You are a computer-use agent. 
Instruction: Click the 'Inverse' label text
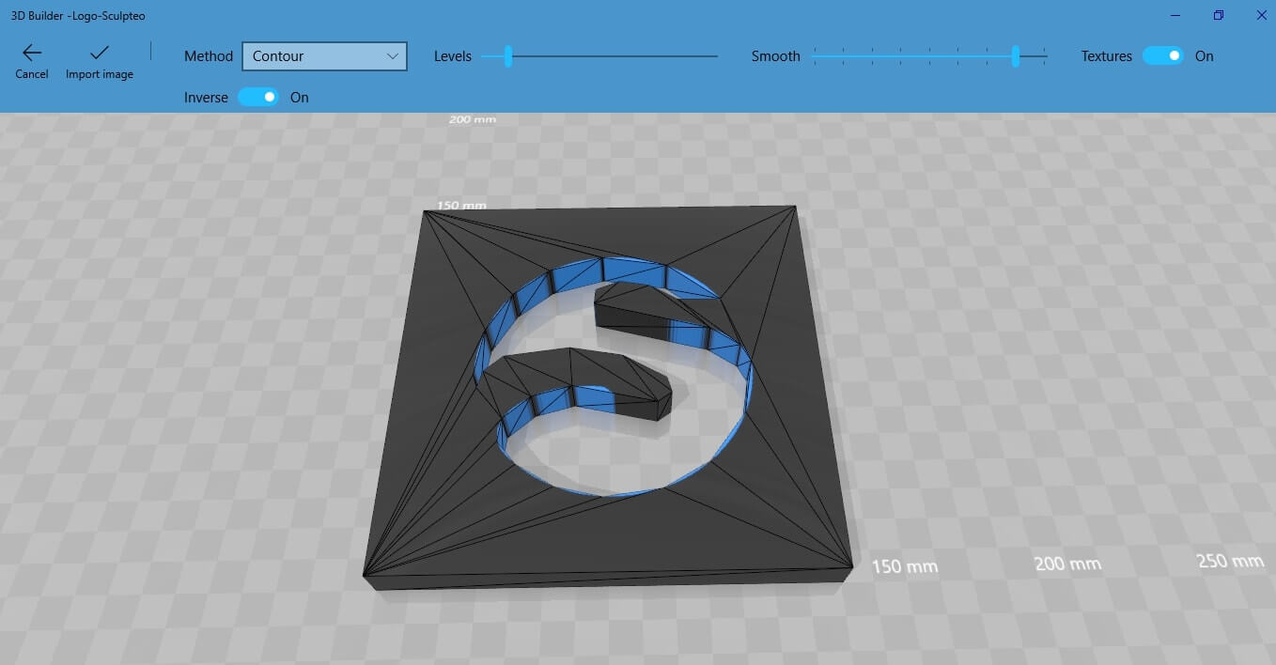pos(206,98)
